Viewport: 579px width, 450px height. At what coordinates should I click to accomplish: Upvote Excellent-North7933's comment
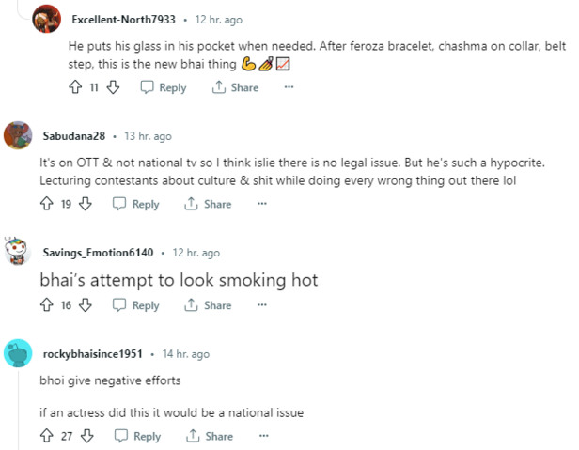click(x=76, y=87)
